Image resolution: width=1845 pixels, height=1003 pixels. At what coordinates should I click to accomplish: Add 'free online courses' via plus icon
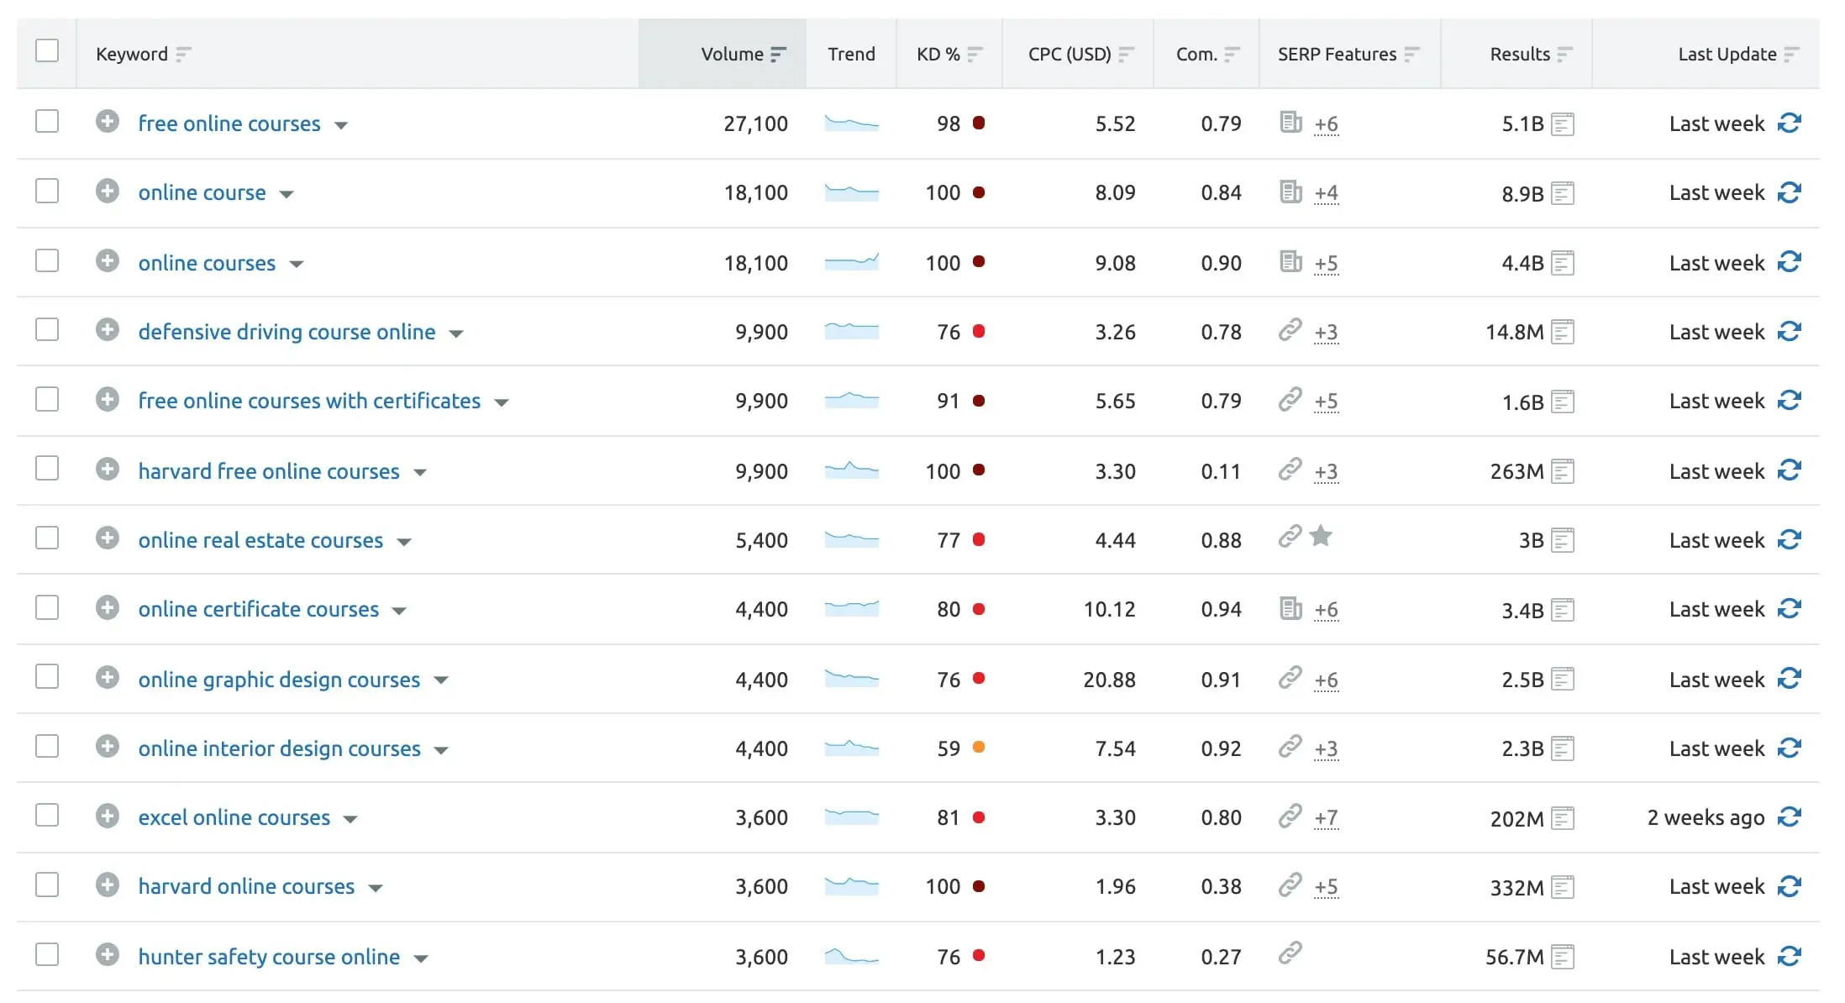[107, 122]
